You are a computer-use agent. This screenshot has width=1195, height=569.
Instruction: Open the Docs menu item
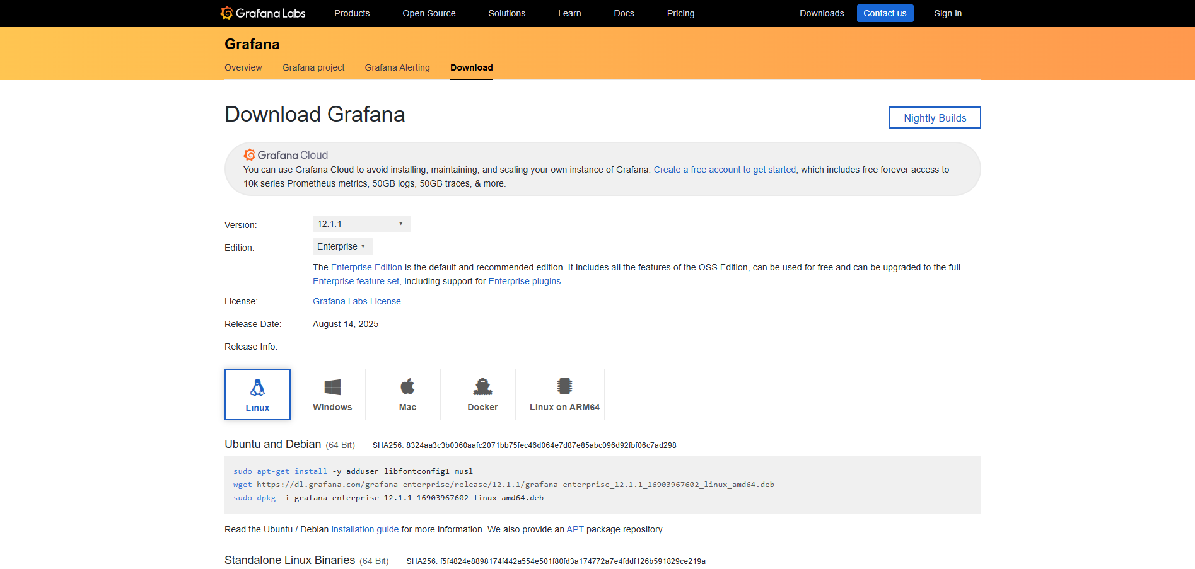624,13
